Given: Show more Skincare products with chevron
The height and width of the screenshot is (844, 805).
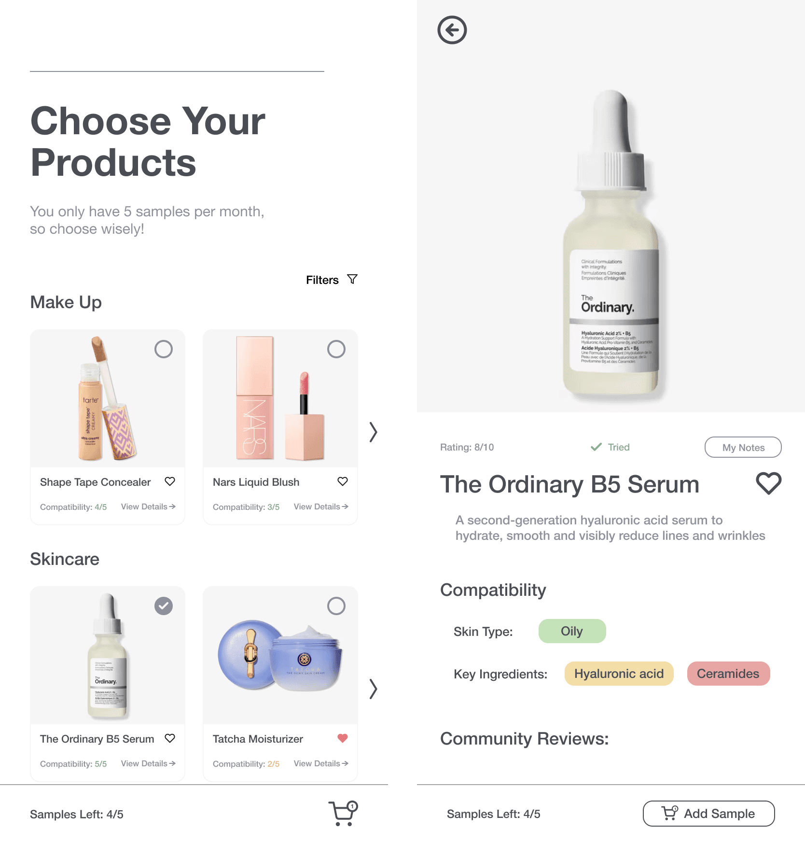Looking at the screenshot, I should coord(373,689).
